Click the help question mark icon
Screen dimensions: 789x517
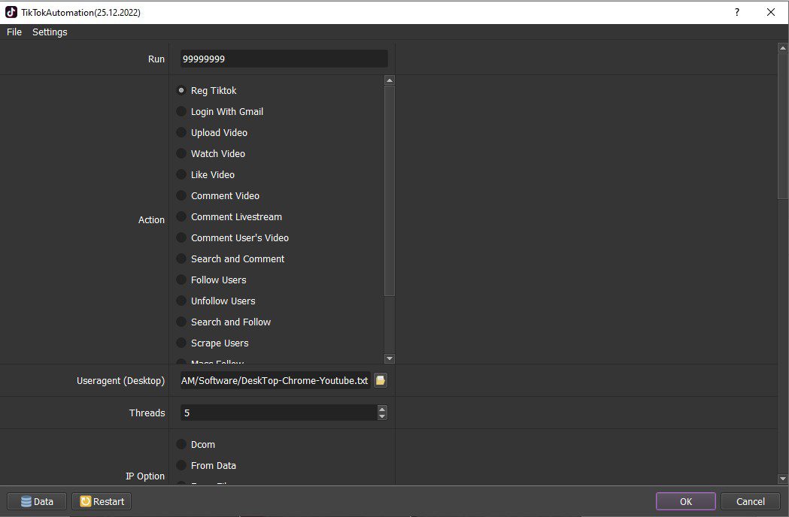(x=736, y=12)
